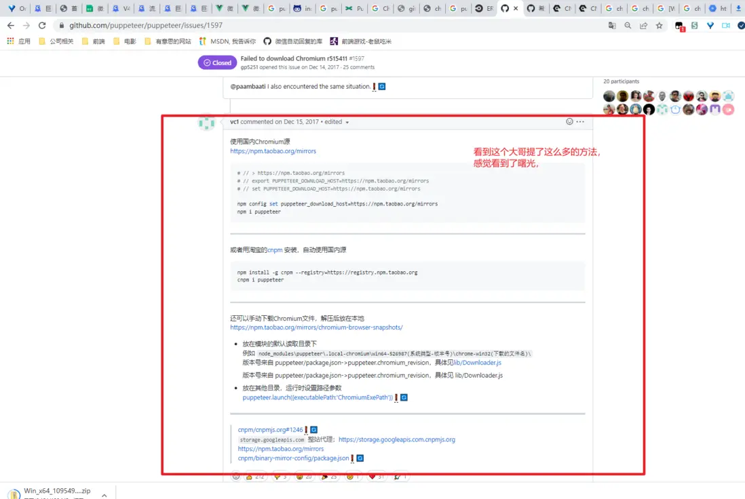
Task: Click the copy icon after the puppeteer.launch code link
Action: coord(404,397)
